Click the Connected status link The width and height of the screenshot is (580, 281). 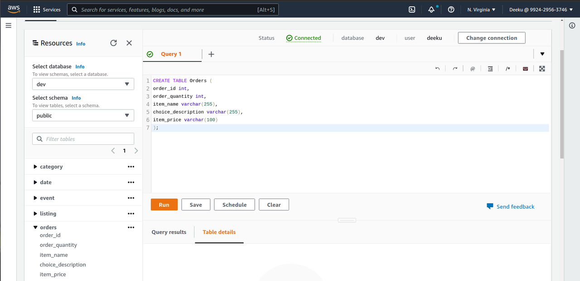coord(304,38)
